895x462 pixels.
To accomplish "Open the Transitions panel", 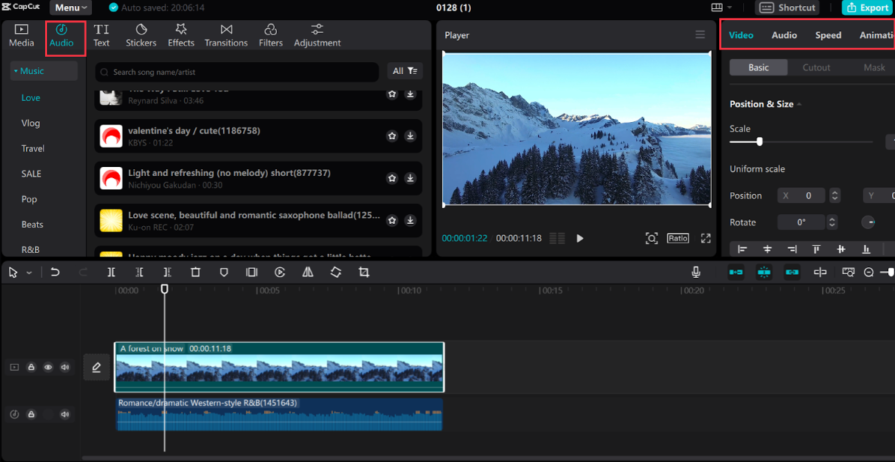I will click(x=226, y=35).
